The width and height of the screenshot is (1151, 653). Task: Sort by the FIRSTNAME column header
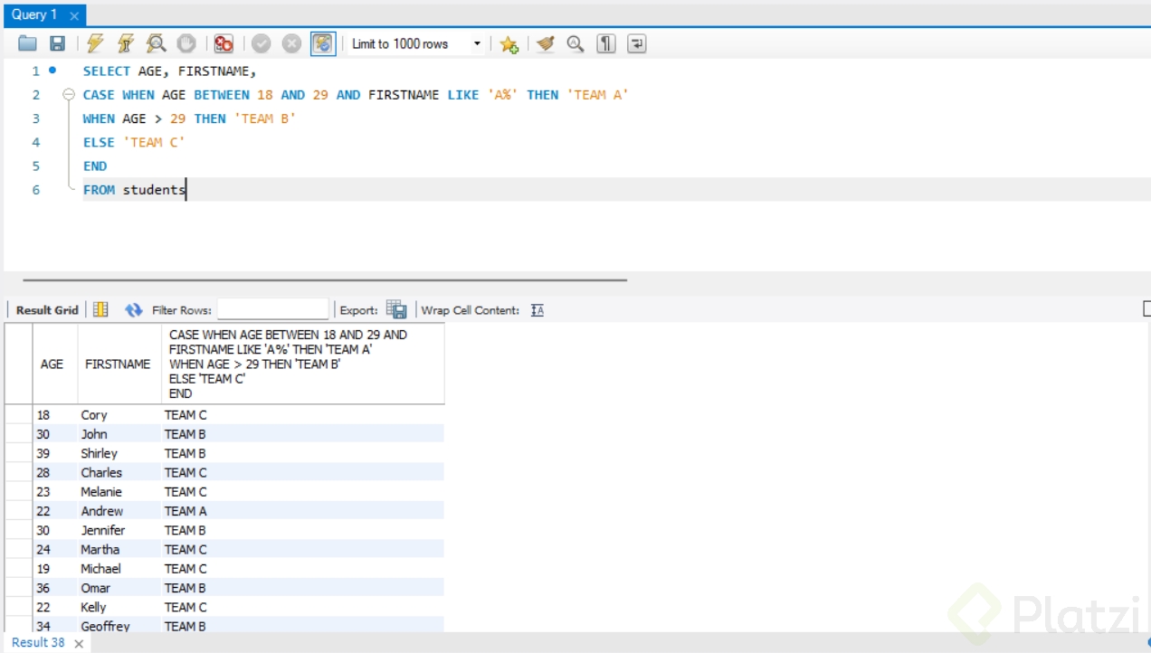click(119, 364)
